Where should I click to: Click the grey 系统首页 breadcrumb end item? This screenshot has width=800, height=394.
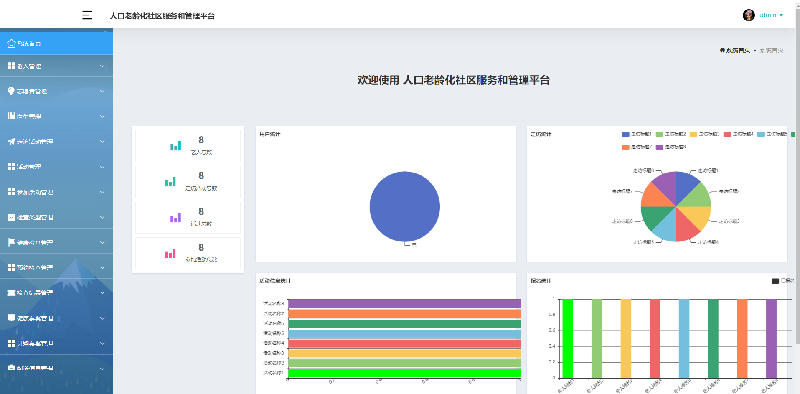(771, 50)
